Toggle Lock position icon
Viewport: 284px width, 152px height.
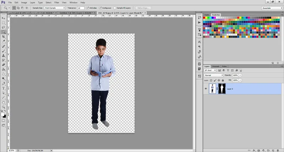click(x=219, y=80)
